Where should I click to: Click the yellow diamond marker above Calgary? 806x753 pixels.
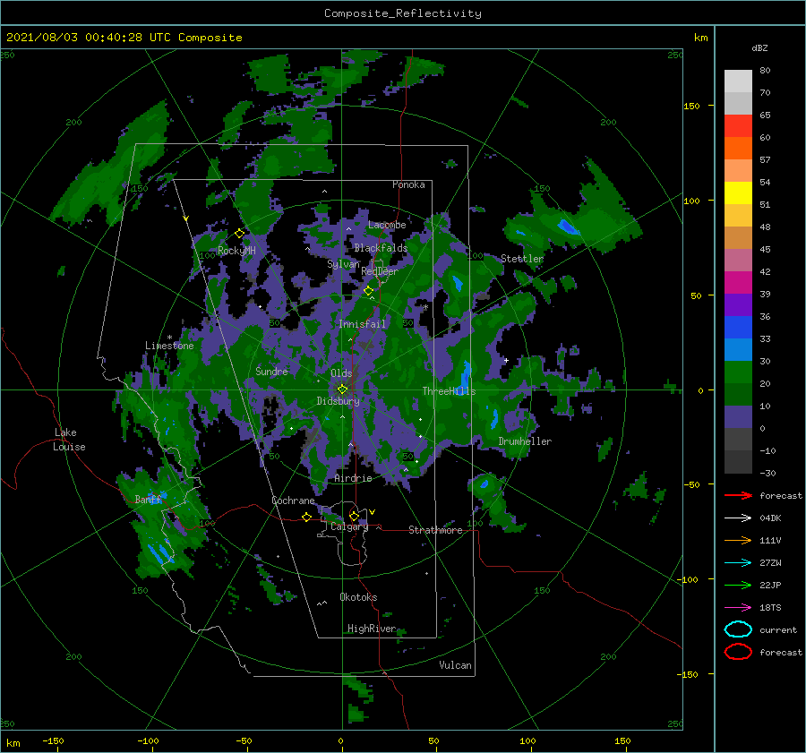(354, 516)
